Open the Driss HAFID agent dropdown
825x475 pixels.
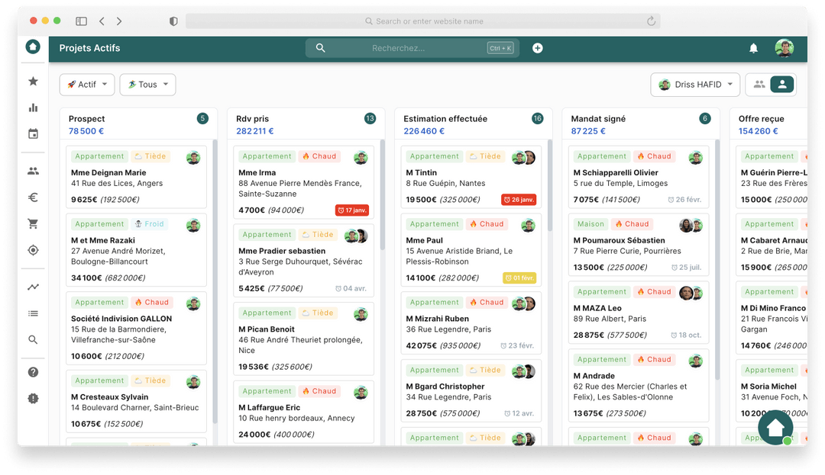coord(694,85)
